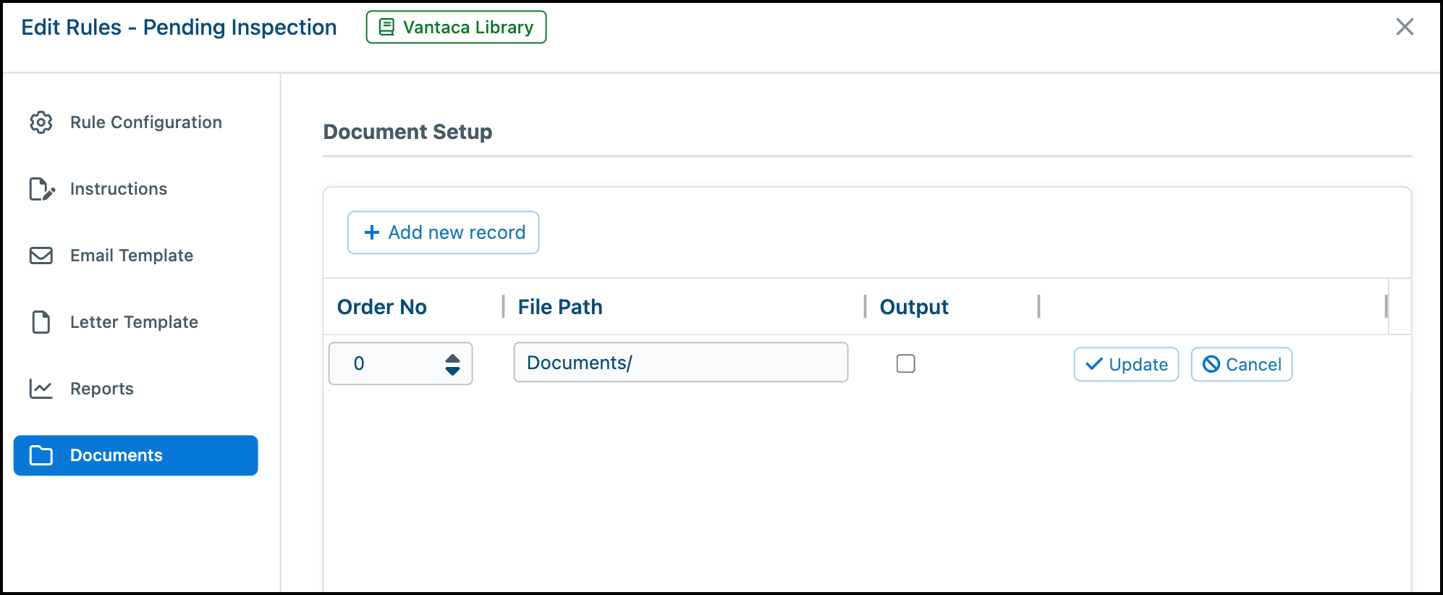The image size is (1443, 595).
Task: Click the Instructions page-edit icon
Action: (41, 189)
